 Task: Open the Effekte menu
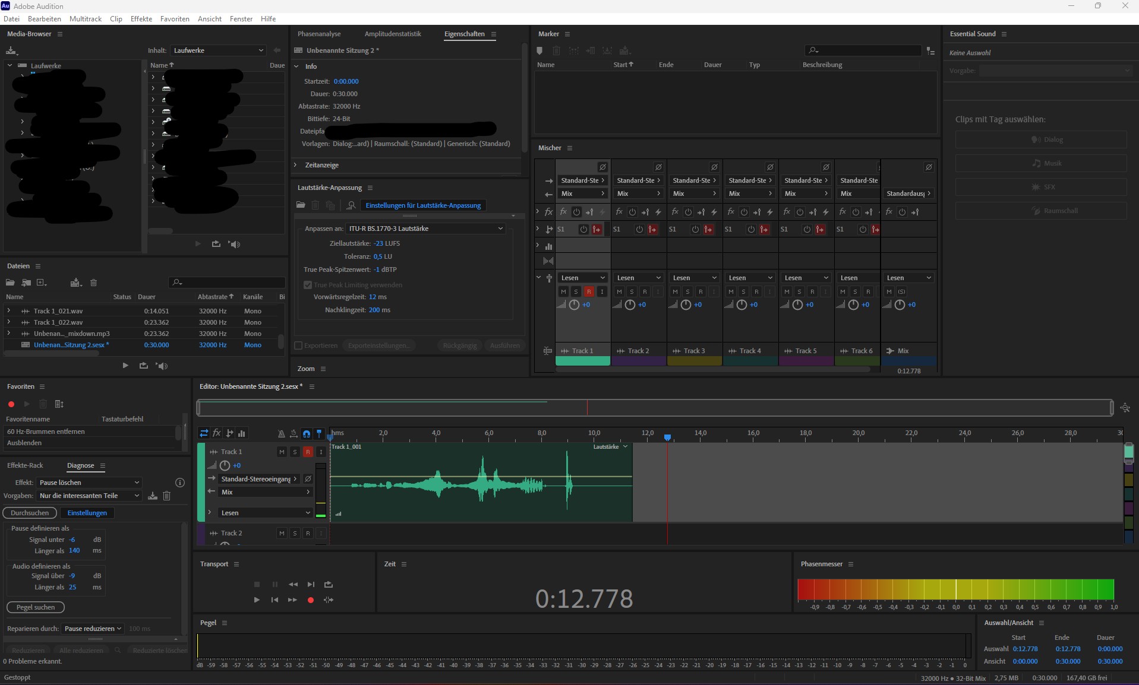pos(141,19)
